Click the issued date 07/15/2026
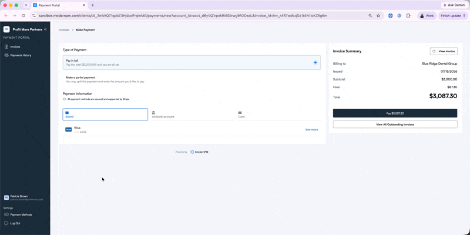Image resolution: width=470 pixels, height=235 pixels. point(449,71)
